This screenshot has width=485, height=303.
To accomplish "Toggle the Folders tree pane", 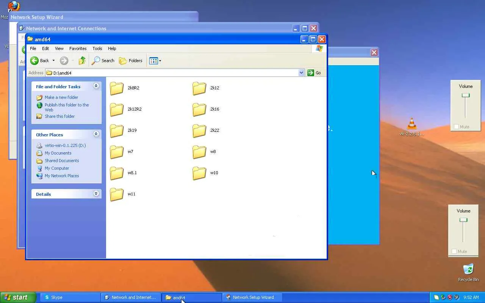I will pos(131,61).
